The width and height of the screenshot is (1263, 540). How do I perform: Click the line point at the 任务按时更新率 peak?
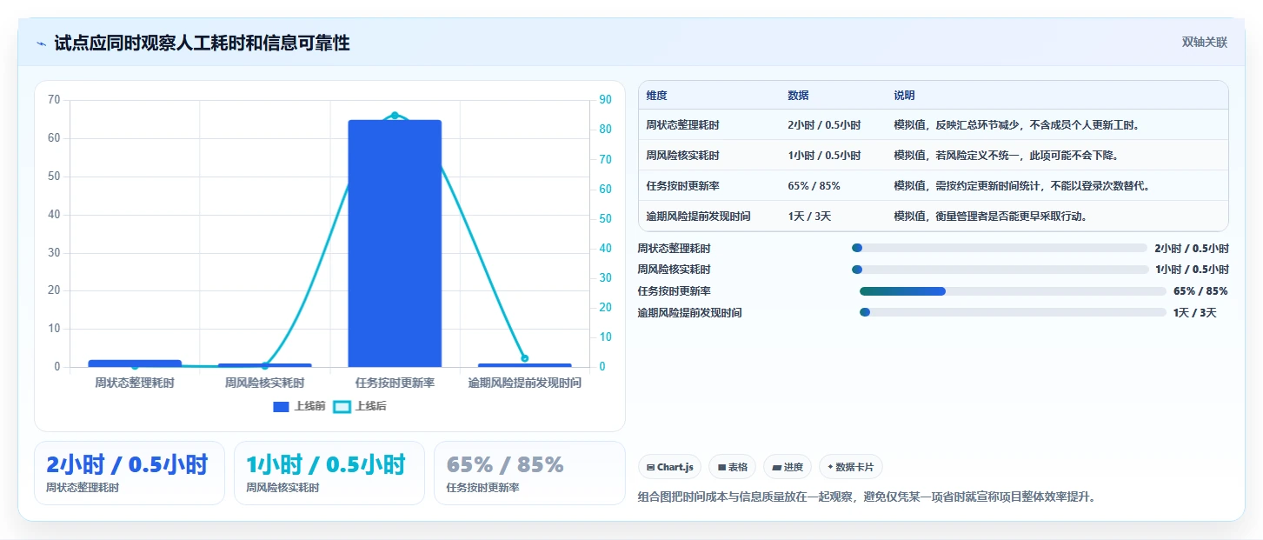tap(395, 115)
